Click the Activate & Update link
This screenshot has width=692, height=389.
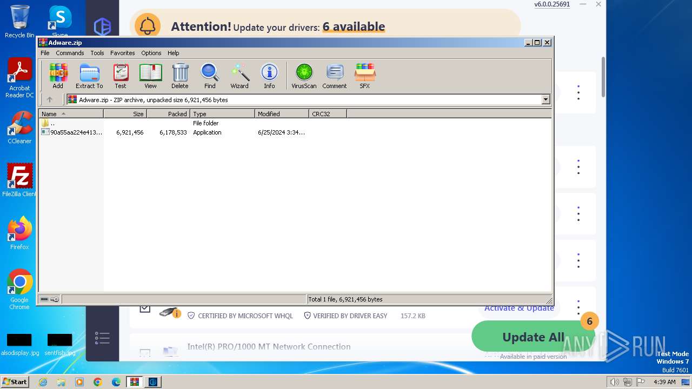pyautogui.click(x=519, y=308)
